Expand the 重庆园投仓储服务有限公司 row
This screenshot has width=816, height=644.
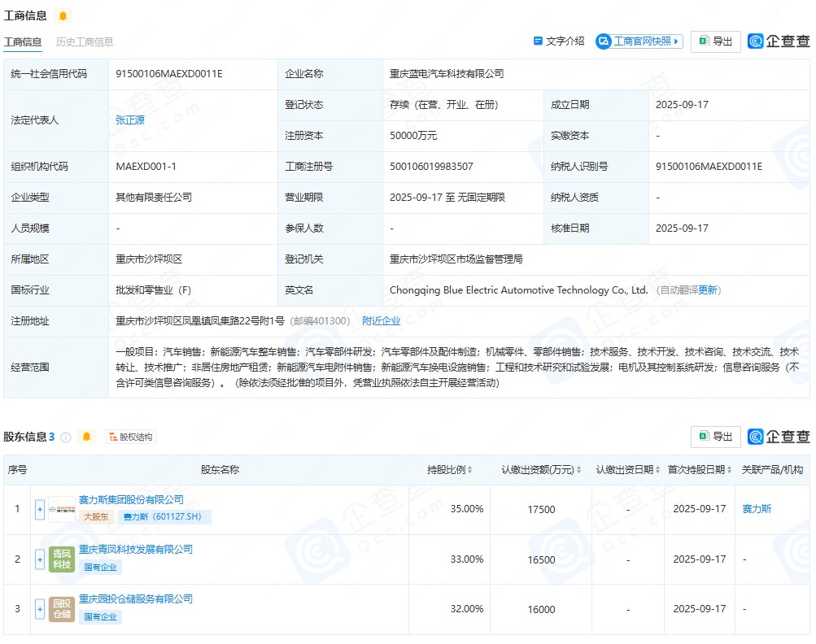point(40,609)
